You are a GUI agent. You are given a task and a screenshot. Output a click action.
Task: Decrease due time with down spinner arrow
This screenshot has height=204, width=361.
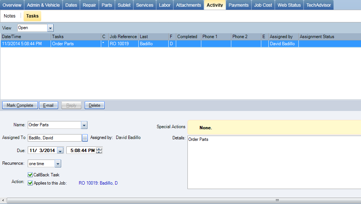point(99,152)
